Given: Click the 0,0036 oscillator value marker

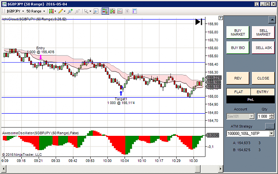Looking at the screenshot, I should pos(213,135).
